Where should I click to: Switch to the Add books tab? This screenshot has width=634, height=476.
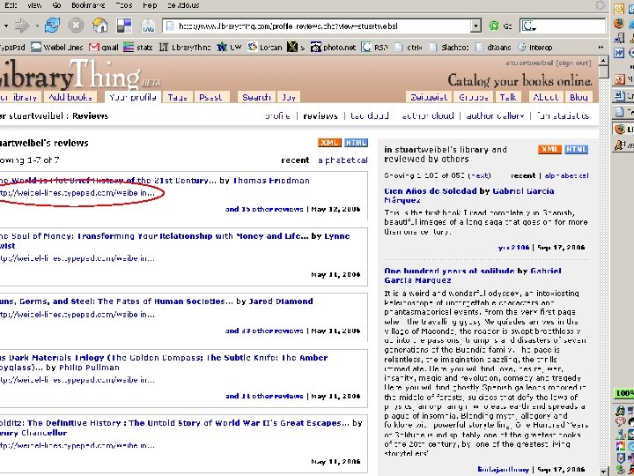(70, 97)
